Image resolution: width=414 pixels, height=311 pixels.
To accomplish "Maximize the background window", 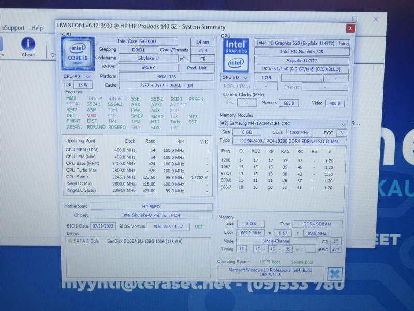I will point(354,19).
